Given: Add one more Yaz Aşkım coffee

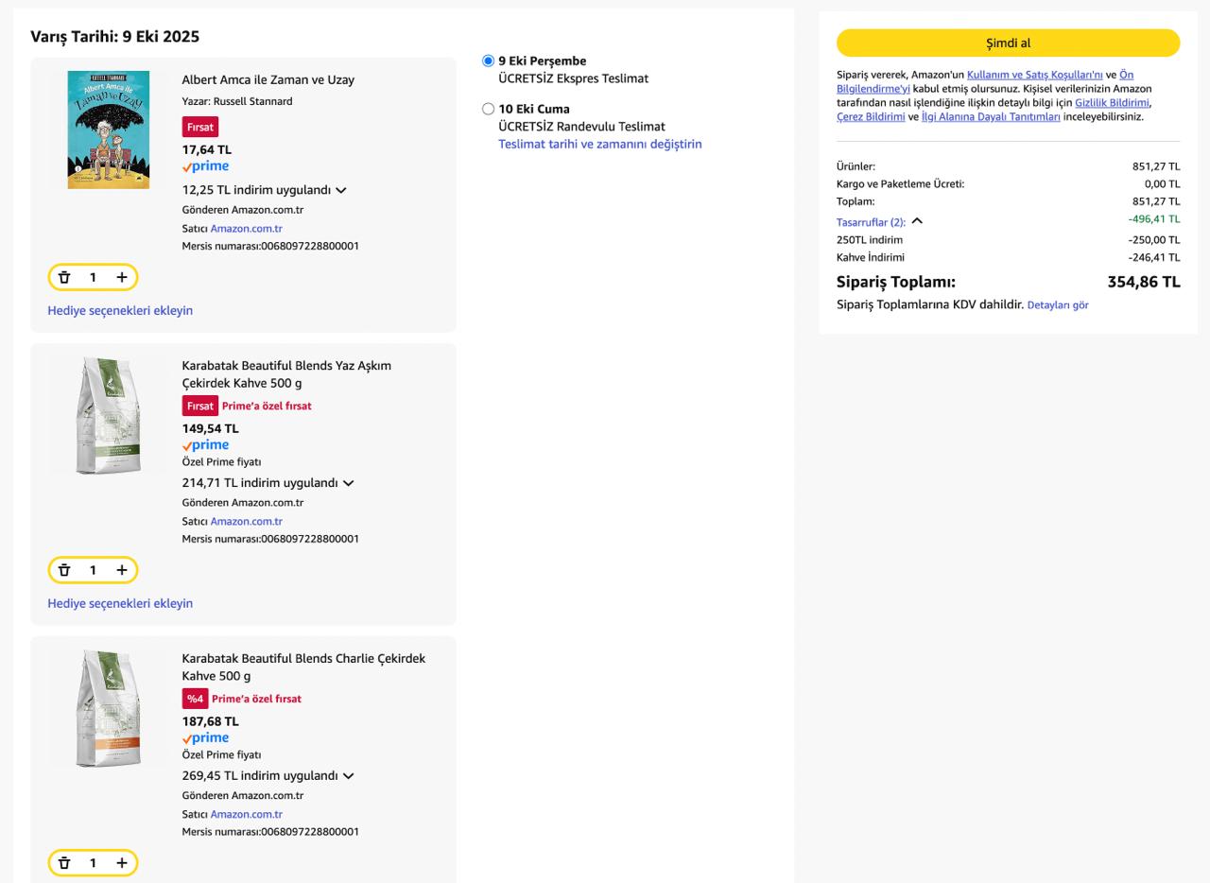Looking at the screenshot, I should coord(121,570).
